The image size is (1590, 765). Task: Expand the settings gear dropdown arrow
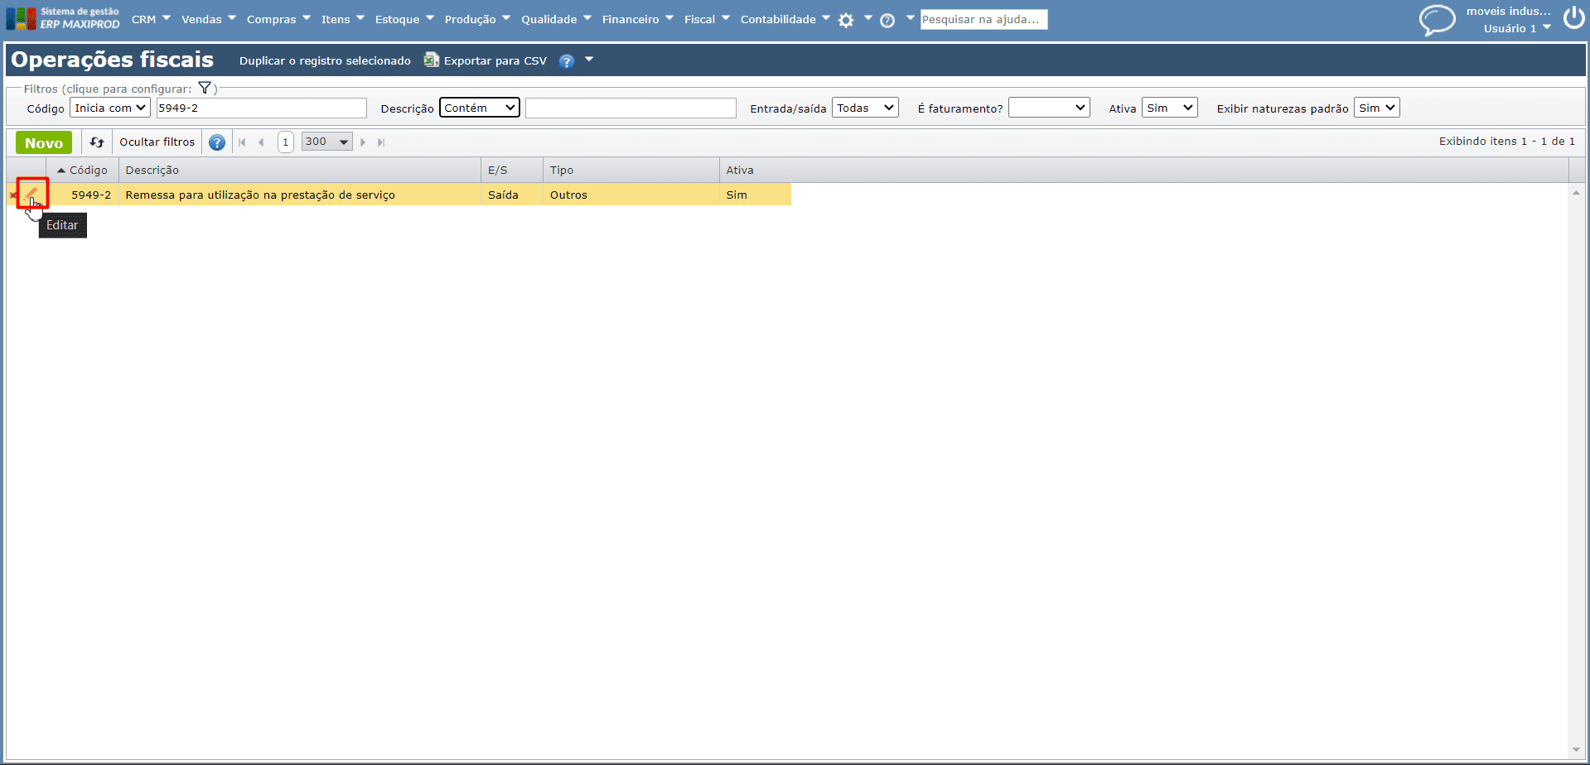867,18
